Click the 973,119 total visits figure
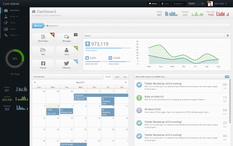The image size is (233, 146). [100, 44]
